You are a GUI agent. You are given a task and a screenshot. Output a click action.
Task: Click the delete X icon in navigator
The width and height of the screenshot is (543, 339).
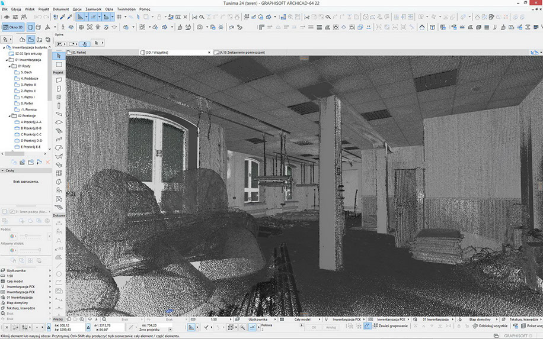click(46, 162)
